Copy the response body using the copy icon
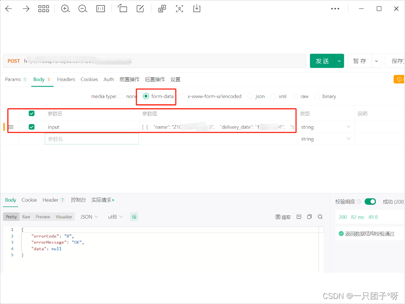Screen dimensions: 405x304 pos(309,216)
